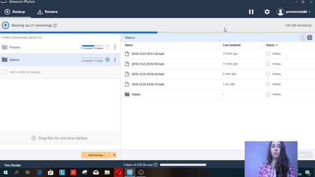The width and height of the screenshot is (315, 177).
Task: Click Waiting status icon for Videos subfolder
Action: coord(268,94)
